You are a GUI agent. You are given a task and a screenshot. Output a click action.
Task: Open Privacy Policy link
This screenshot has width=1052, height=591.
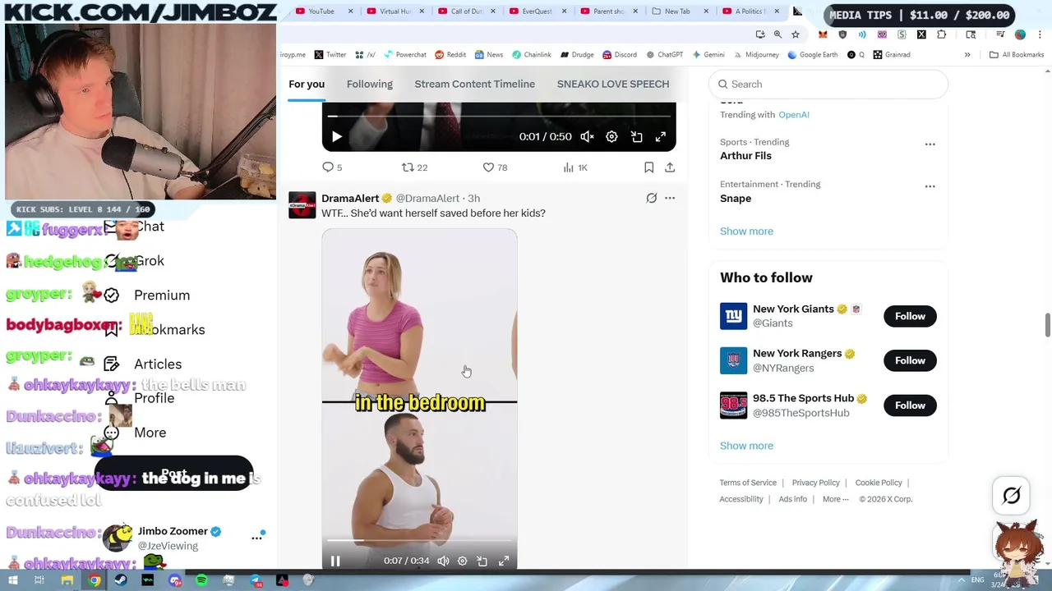(x=815, y=483)
